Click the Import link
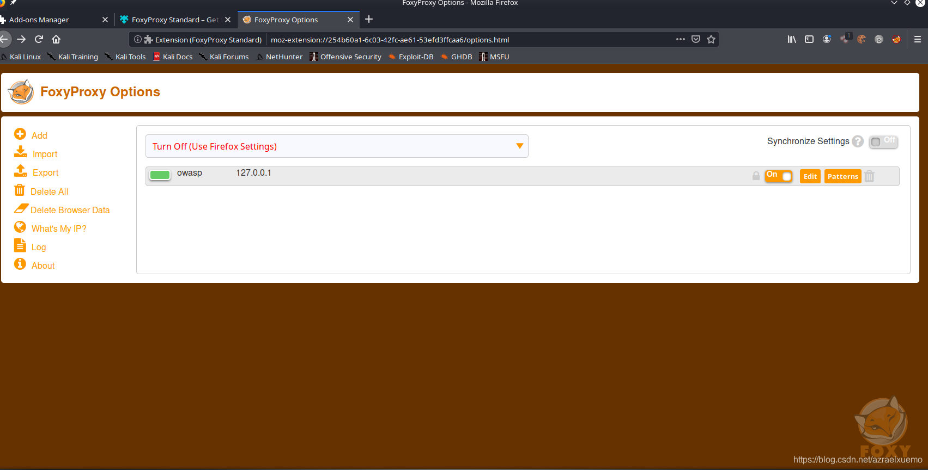This screenshot has width=928, height=470. click(x=45, y=154)
